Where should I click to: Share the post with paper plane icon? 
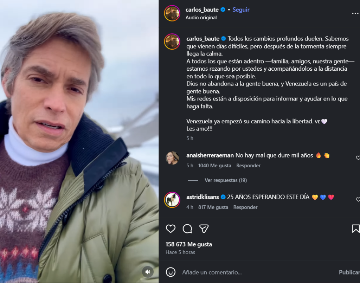204,229
